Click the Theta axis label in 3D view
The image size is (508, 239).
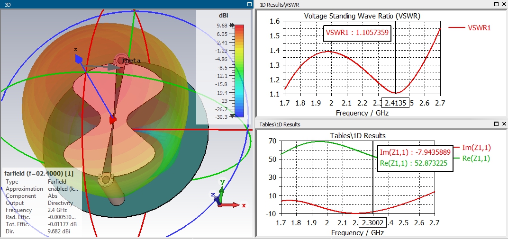pyautogui.click(x=131, y=61)
